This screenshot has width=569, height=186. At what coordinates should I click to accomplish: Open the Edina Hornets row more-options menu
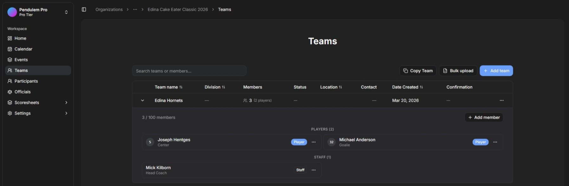tap(501, 100)
